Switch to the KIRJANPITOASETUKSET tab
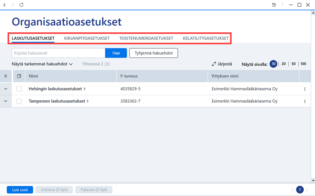 [x=87, y=38]
